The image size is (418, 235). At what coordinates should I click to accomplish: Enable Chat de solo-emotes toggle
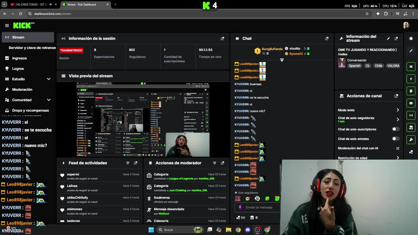(395, 139)
